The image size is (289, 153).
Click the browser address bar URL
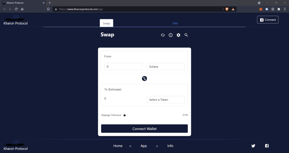[81, 9]
